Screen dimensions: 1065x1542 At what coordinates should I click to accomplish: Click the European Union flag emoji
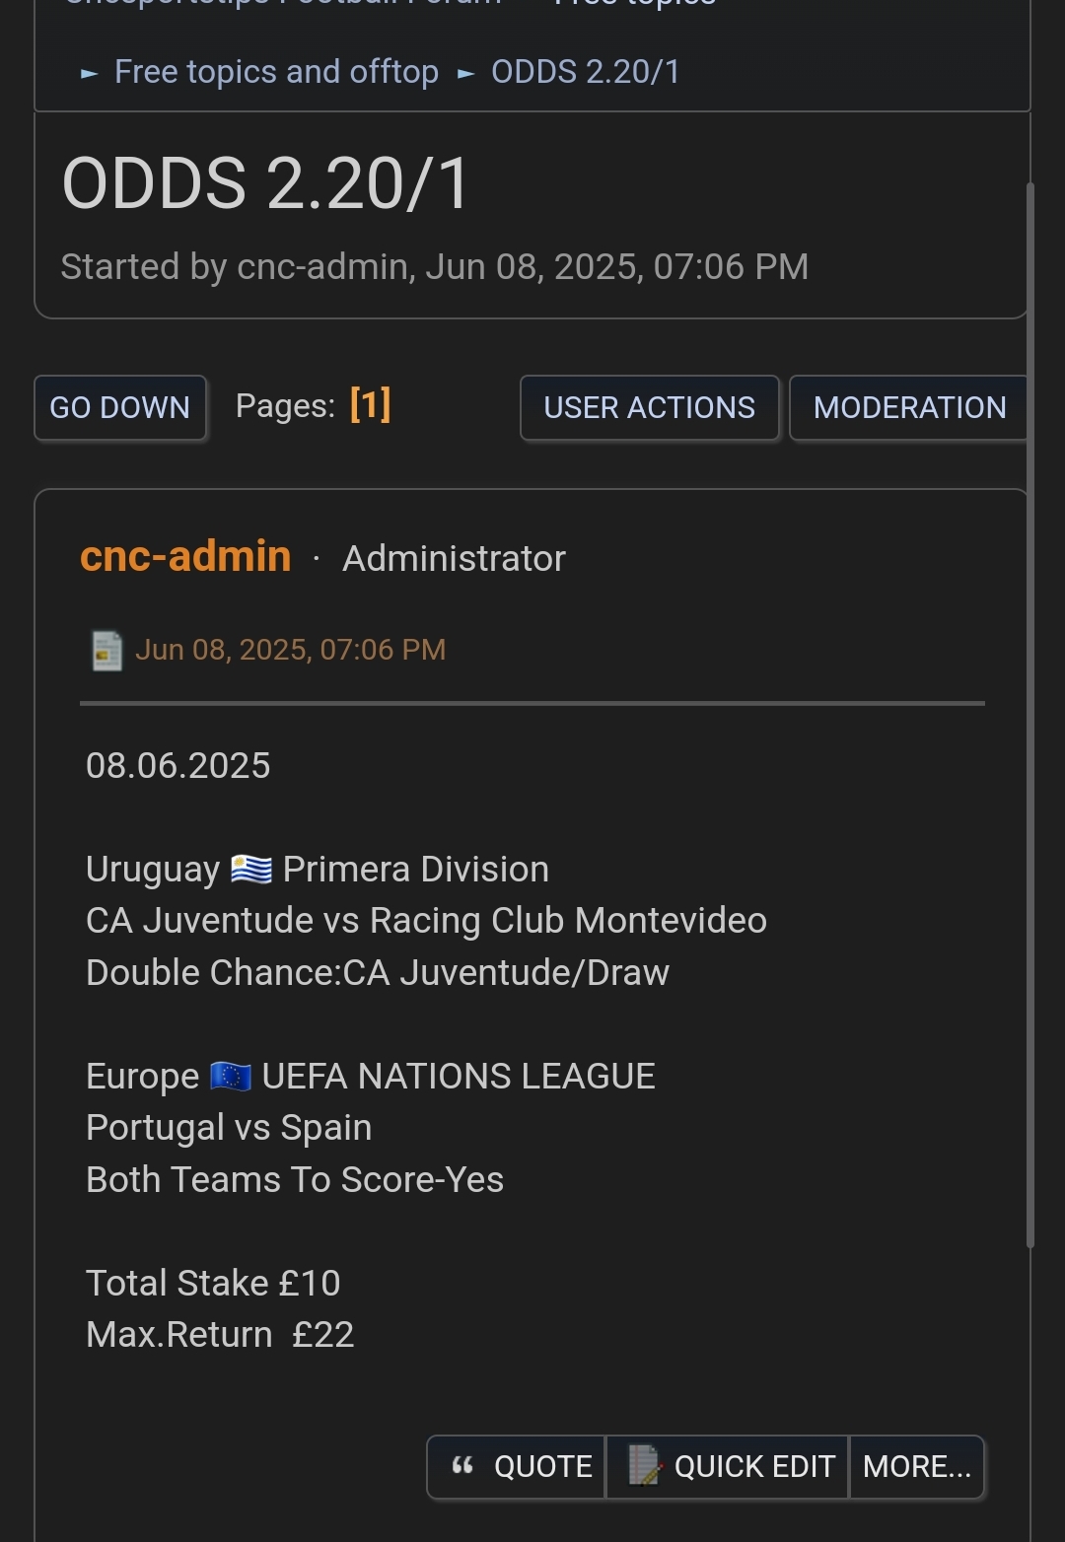coord(231,1077)
